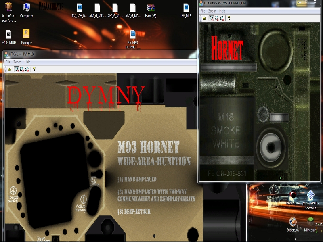Click the help/about icon in PV_M18 toolbar

point(34,69)
